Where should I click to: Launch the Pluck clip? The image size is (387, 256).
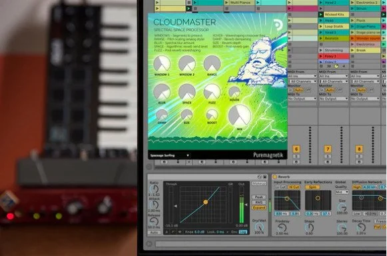[x=352, y=21]
